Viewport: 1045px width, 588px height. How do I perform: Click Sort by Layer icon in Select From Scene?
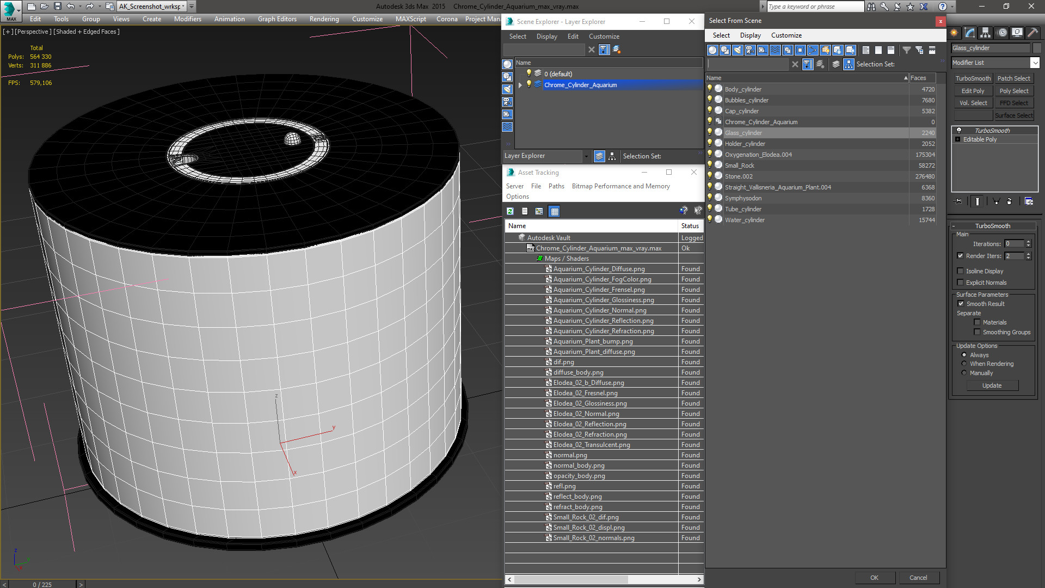(836, 64)
